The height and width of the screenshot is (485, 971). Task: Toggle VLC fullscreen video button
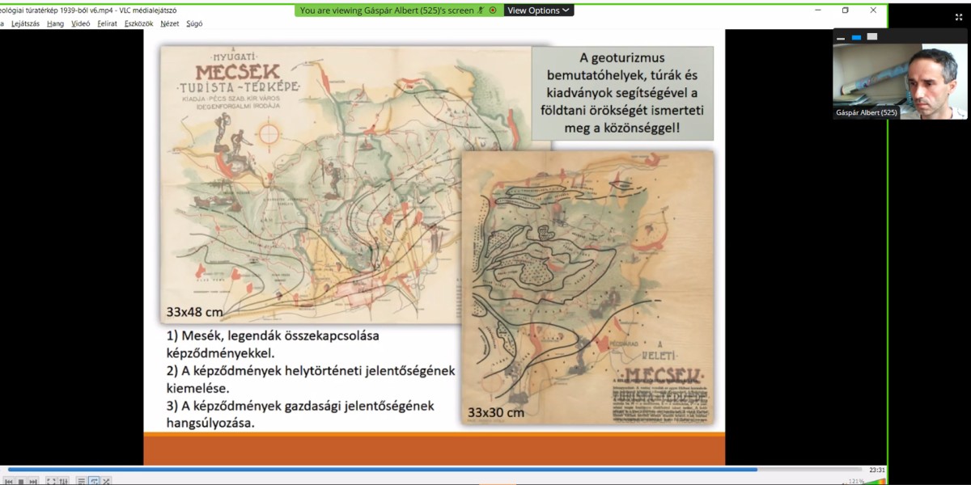(x=51, y=482)
